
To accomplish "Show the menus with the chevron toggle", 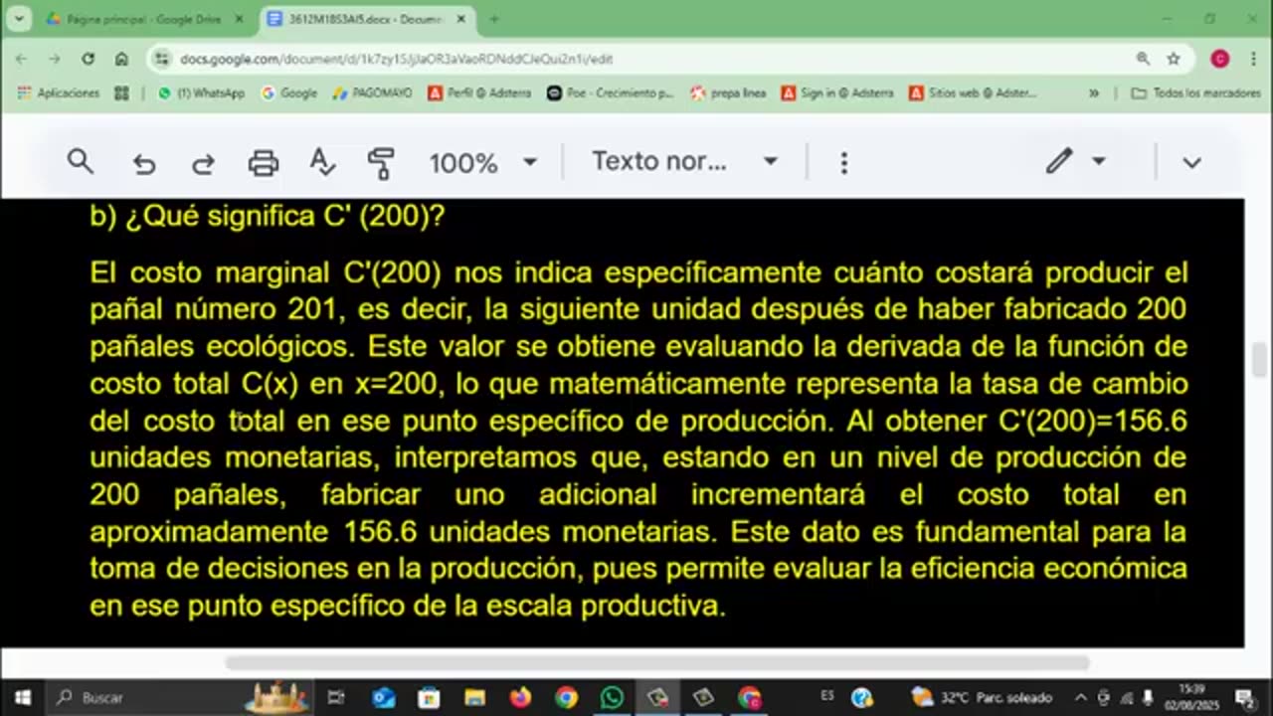I will (1191, 163).
